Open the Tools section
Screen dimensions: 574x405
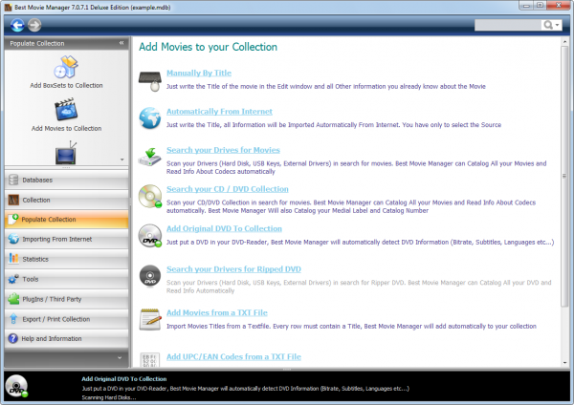[x=66, y=279]
